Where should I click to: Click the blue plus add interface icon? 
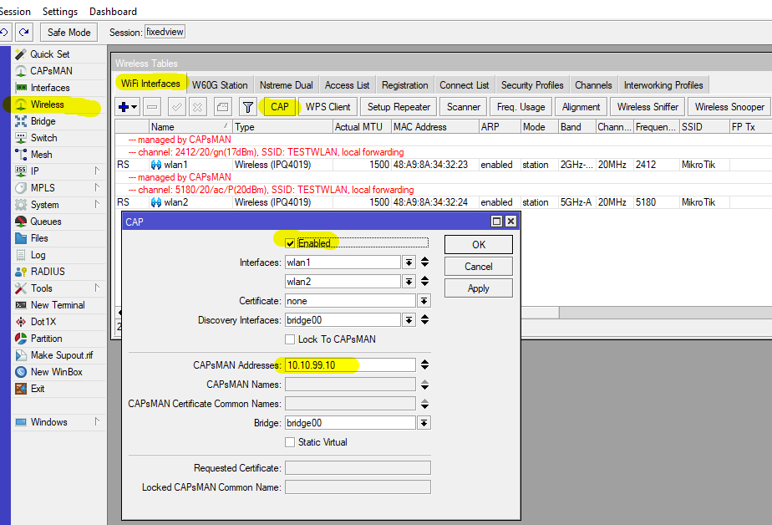124,107
